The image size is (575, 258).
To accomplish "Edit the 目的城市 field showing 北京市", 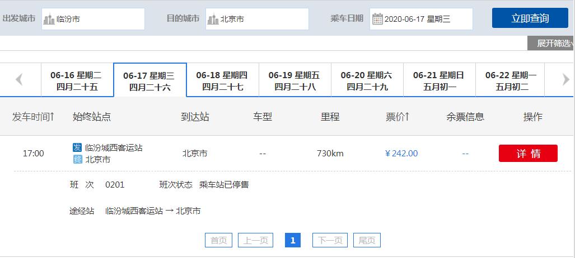I will 257,19.
